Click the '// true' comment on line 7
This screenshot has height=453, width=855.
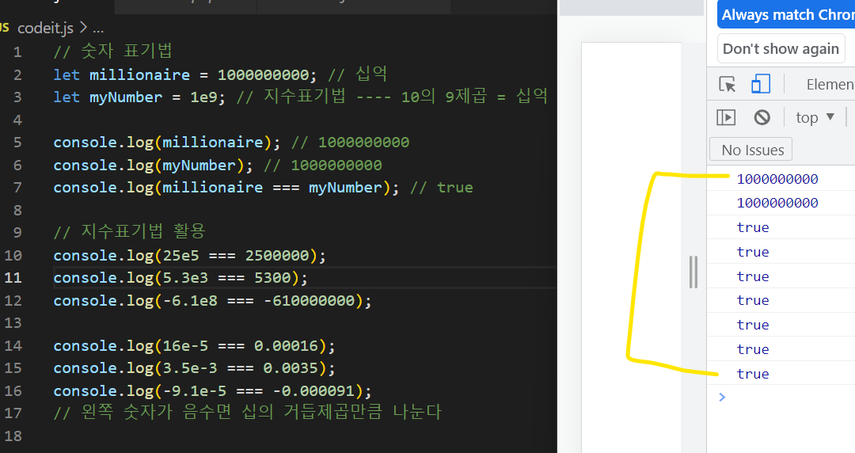point(441,188)
